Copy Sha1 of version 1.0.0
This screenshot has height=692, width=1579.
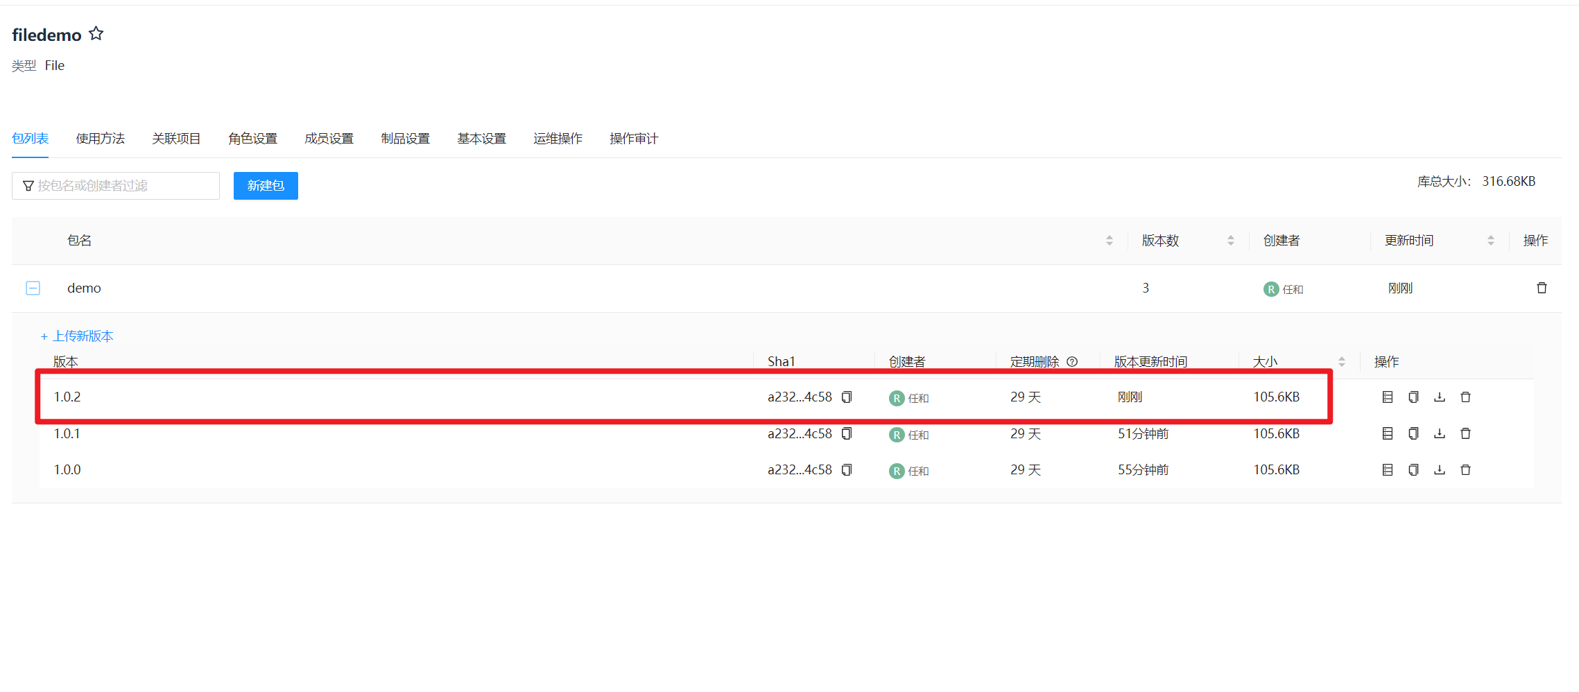click(847, 470)
